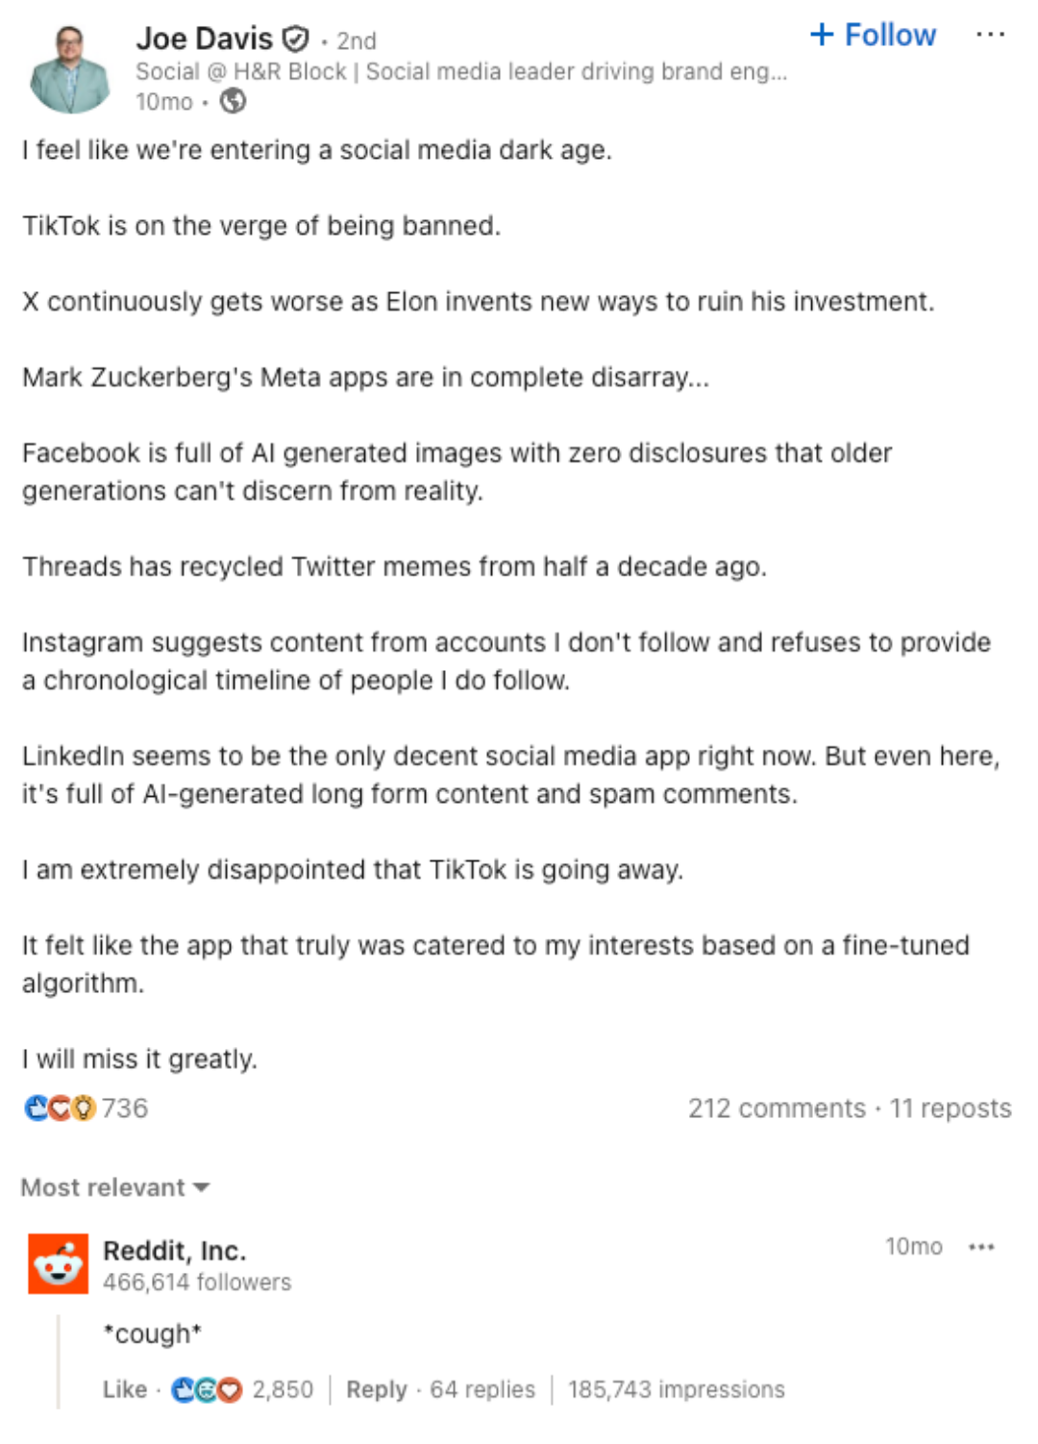This screenshot has width=1038, height=1444.
Task: Click the verified badge next to Joe Davis
Action: click(x=296, y=39)
